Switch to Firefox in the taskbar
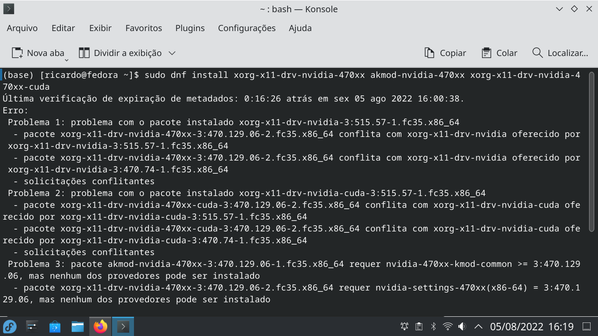 [100, 326]
